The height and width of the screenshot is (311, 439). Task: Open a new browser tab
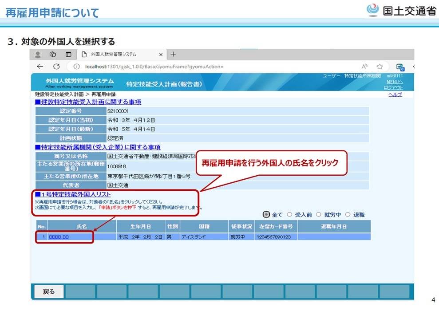tap(173, 55)
